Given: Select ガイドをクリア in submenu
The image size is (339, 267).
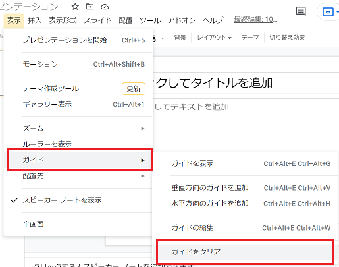Looking at the screenshot, I should (246, 252).
